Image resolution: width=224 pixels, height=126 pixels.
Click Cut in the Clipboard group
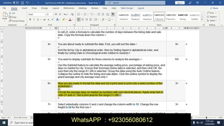point(12,13)
